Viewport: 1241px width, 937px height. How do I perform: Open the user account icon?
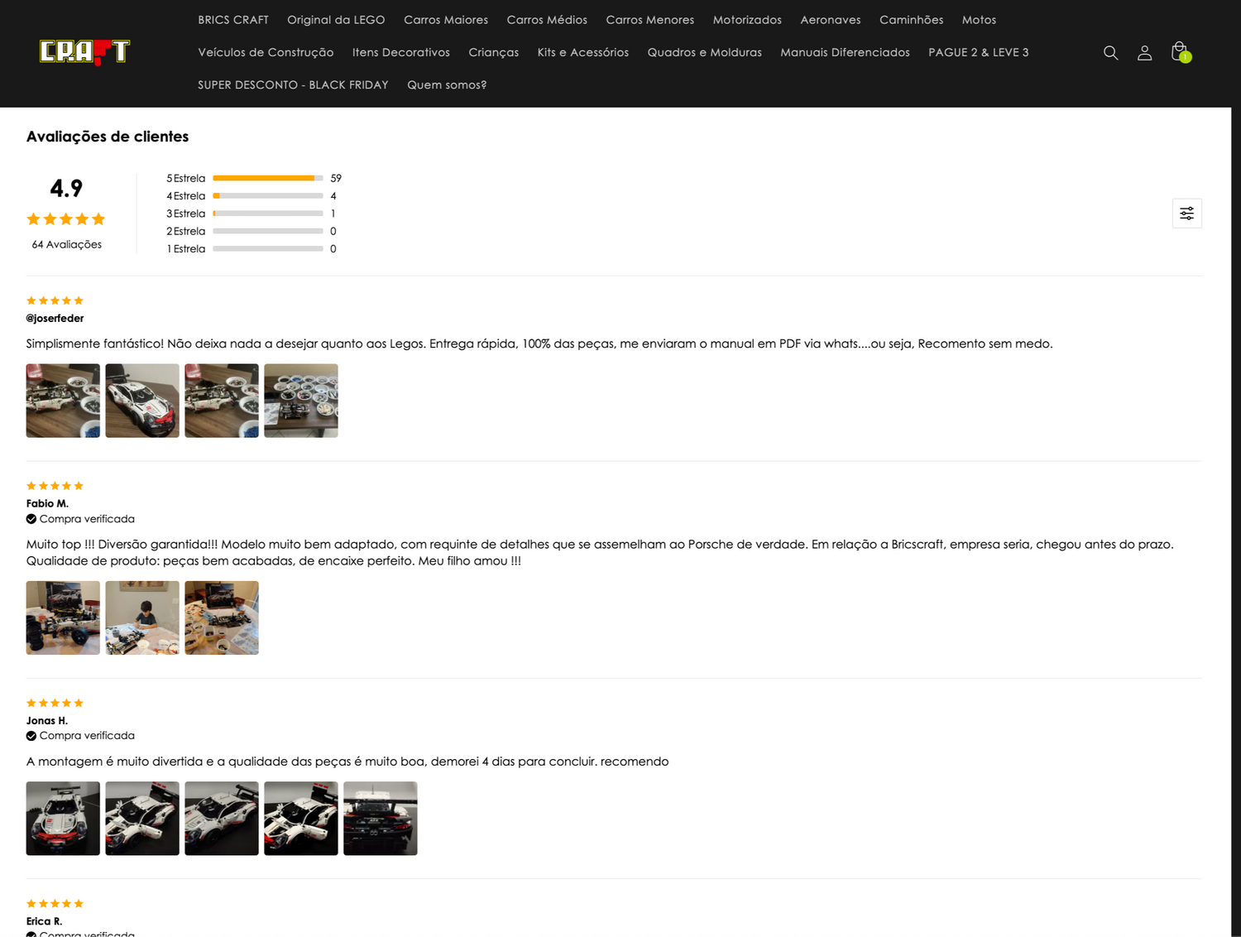[x=1144, y=53]
